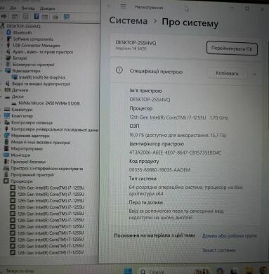Click the Мікропрограма firmware icon
269x274 pixels.
(6, 148)
